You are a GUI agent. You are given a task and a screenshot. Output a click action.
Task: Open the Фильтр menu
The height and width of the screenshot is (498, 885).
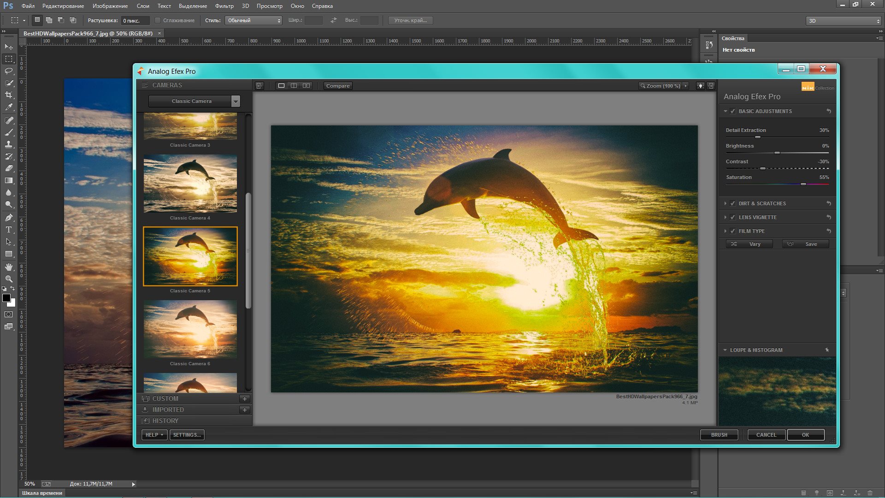tap(224, 6)
